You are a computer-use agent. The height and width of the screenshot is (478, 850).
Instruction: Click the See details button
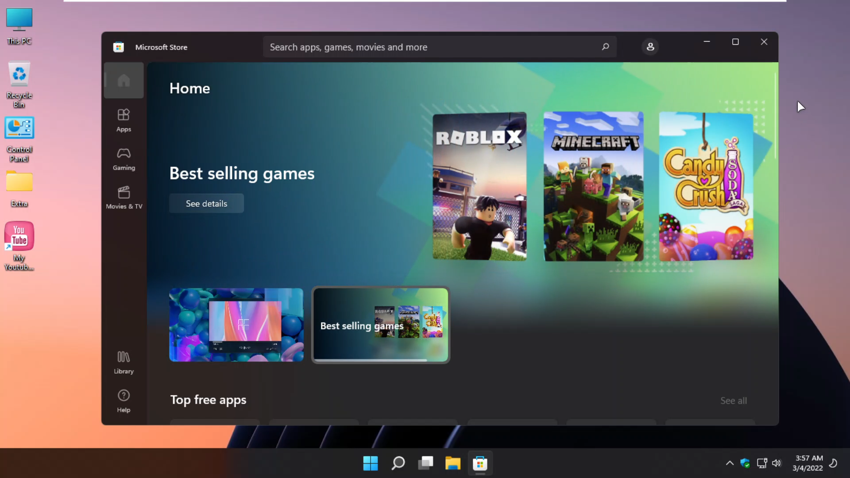coord(206,204)
